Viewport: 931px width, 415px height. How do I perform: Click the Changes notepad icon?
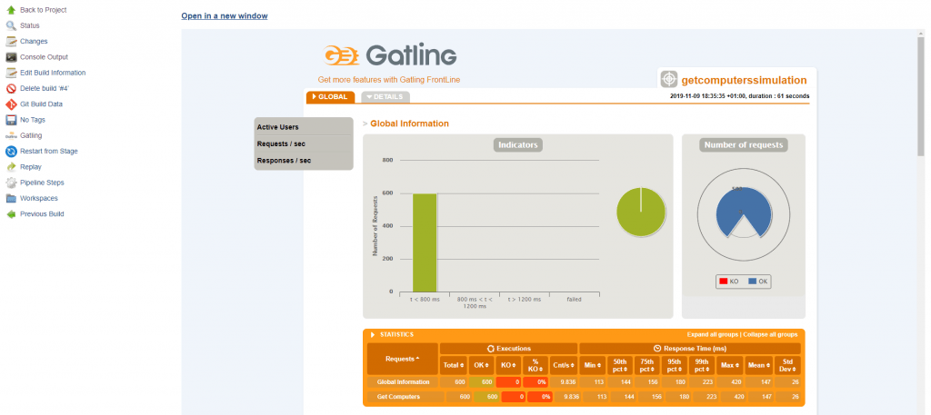(11, 42)
